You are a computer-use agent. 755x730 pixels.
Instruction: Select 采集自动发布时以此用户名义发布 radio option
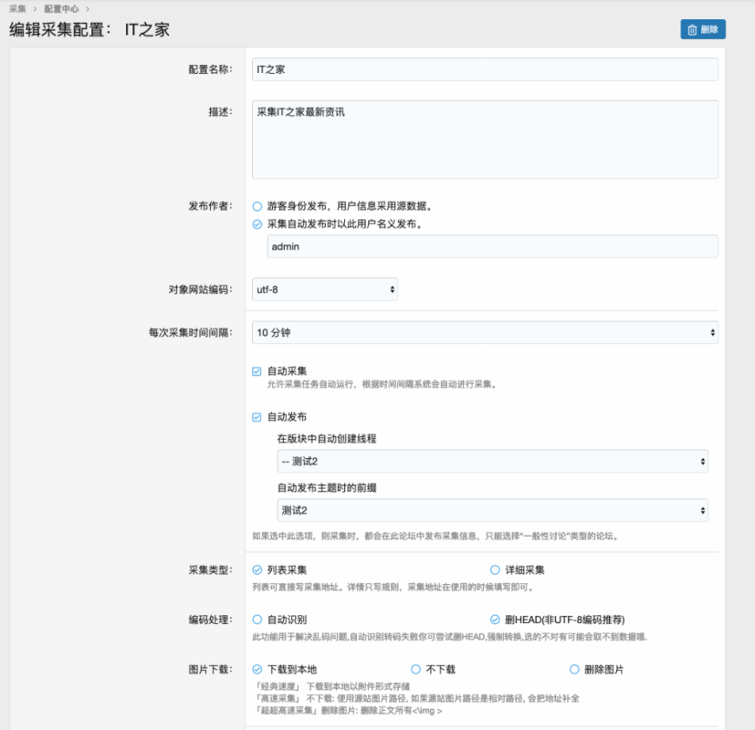click(257, 224)
